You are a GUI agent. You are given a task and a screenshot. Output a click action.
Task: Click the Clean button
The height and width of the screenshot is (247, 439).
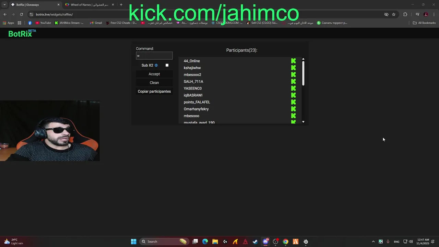coord(154,83)
